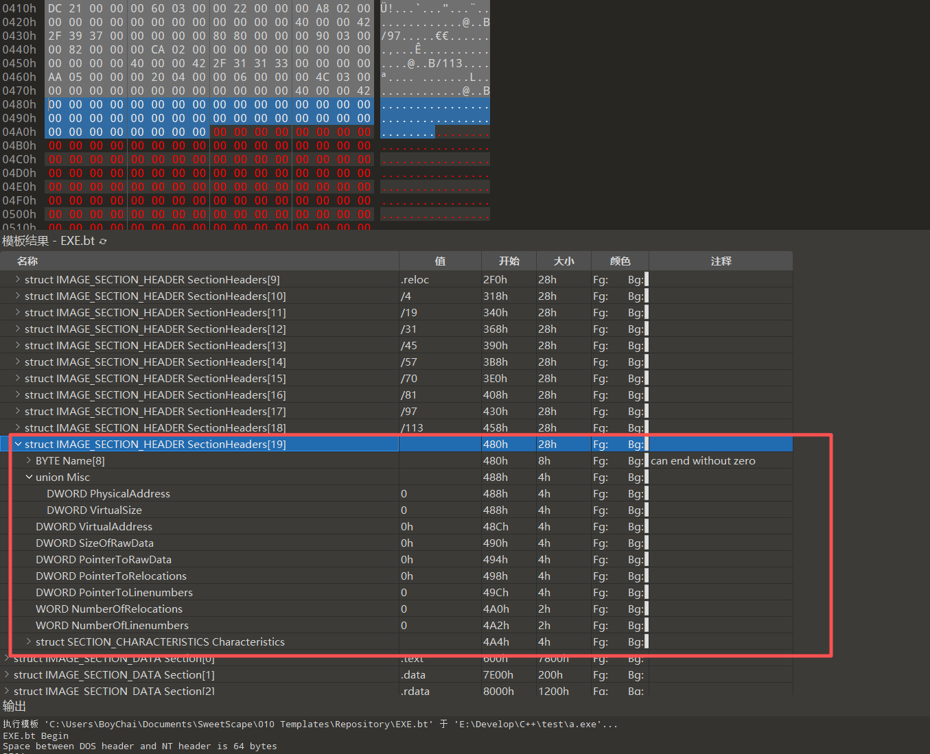Expand the BYTE Name[8] node
The width and height of the screenshot is (930, 754).
(x=29, y=460)
